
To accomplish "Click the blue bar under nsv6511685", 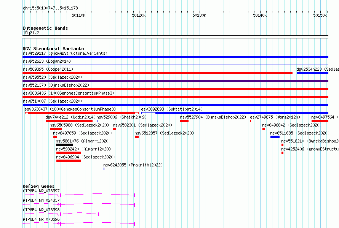I will (x=275, y=137).
